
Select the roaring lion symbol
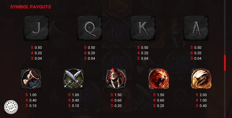159,79
